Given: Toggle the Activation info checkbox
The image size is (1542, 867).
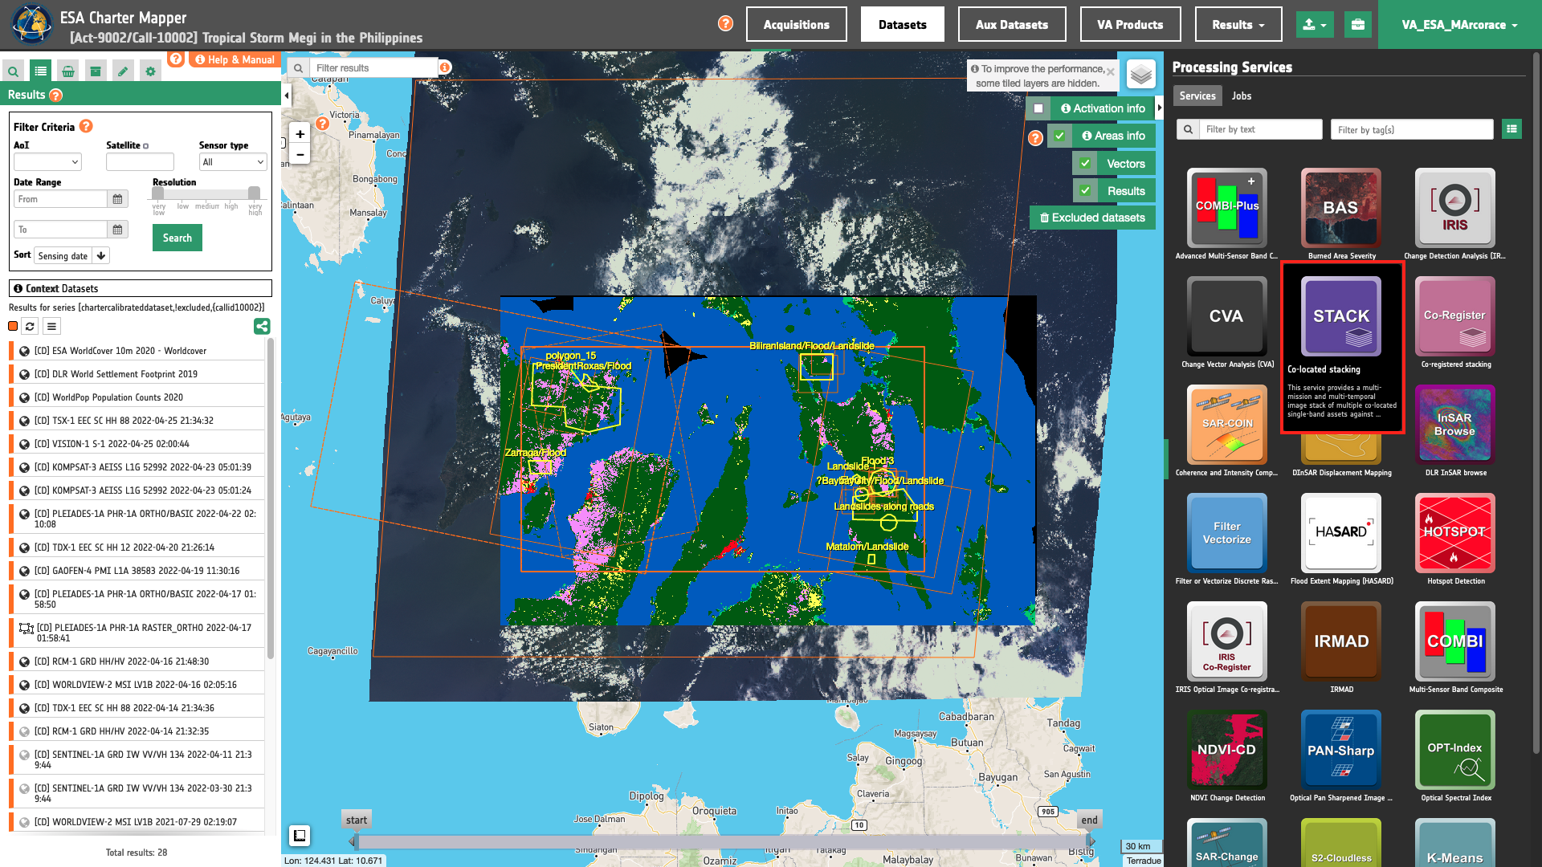Looking at the screenshot, I should [x=1038, y=108].
